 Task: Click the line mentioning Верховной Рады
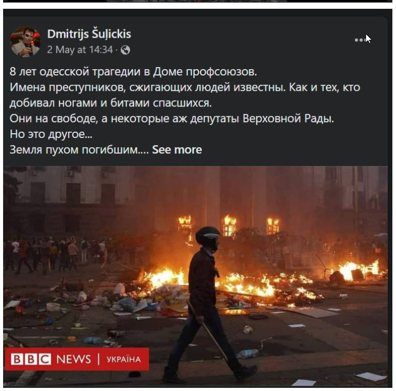pyautogui.click(x=172, y=118)
